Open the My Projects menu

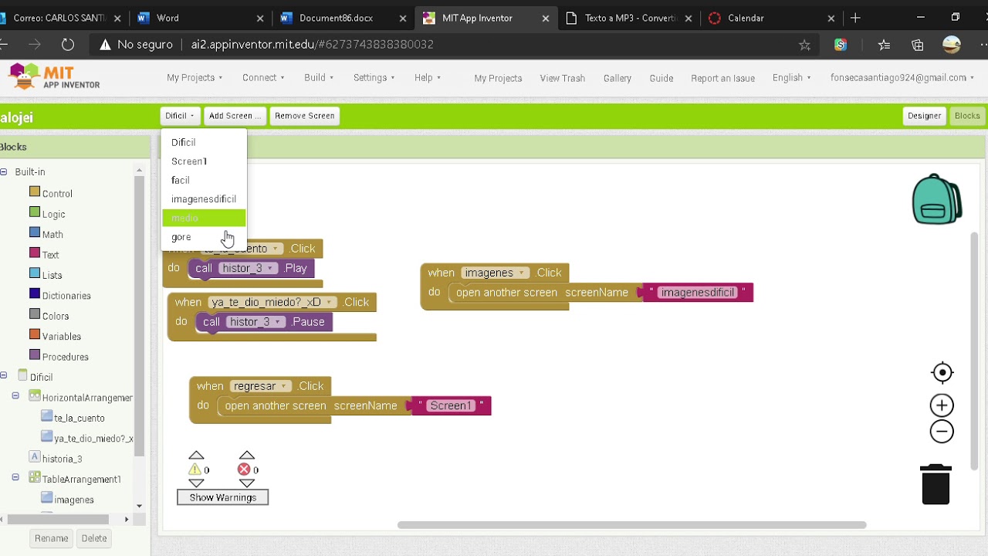(x=195, y=78)
